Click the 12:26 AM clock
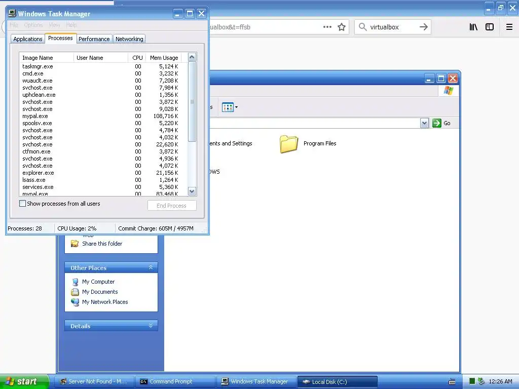 [x=500, y=381]
